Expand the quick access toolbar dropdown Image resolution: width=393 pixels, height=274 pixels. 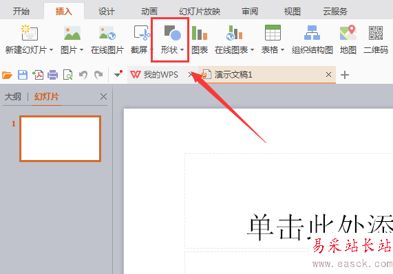tap(118, 74)
